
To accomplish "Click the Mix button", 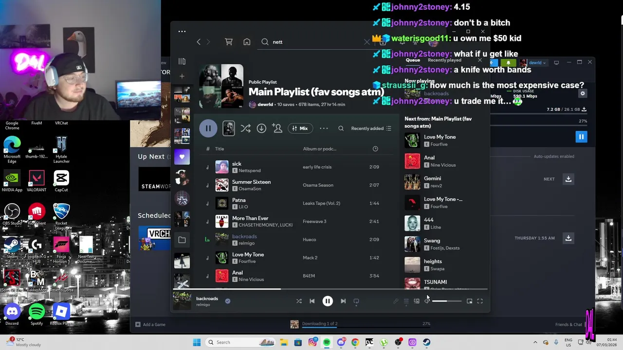I will (300, 128).
